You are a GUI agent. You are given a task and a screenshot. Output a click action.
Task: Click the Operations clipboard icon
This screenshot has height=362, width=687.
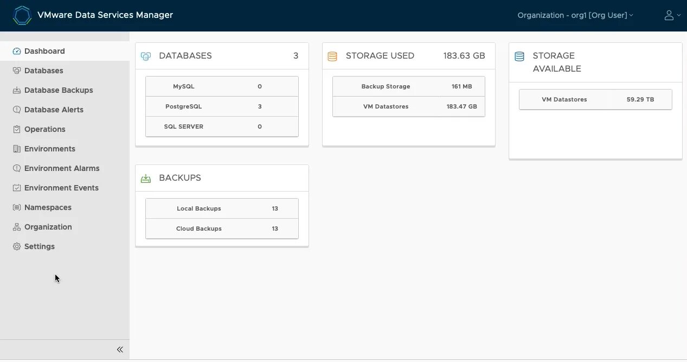(17, 129)
